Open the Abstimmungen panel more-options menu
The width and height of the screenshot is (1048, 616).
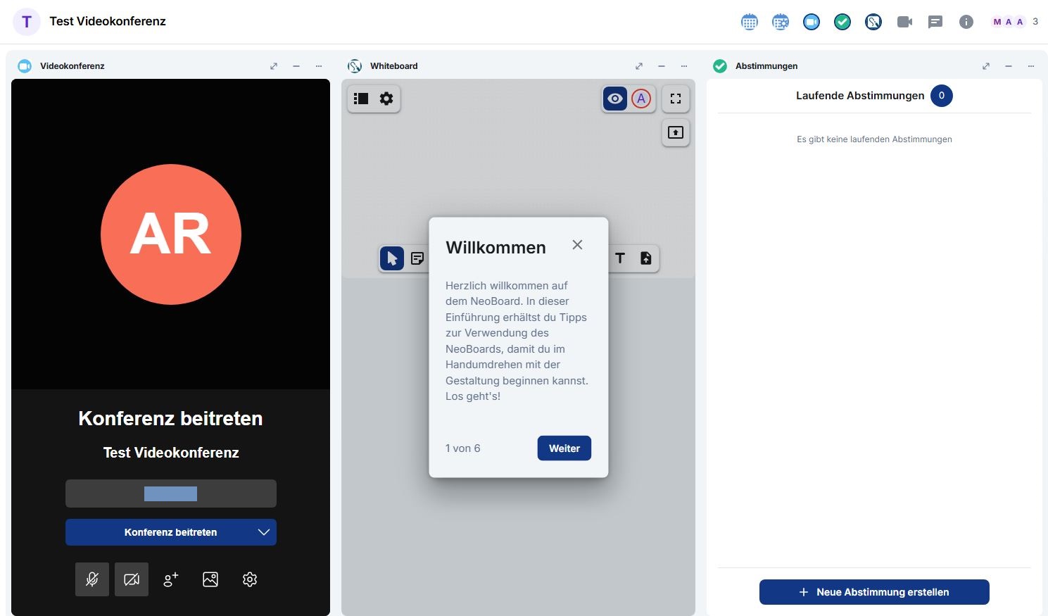click(x=1031, y=66)
